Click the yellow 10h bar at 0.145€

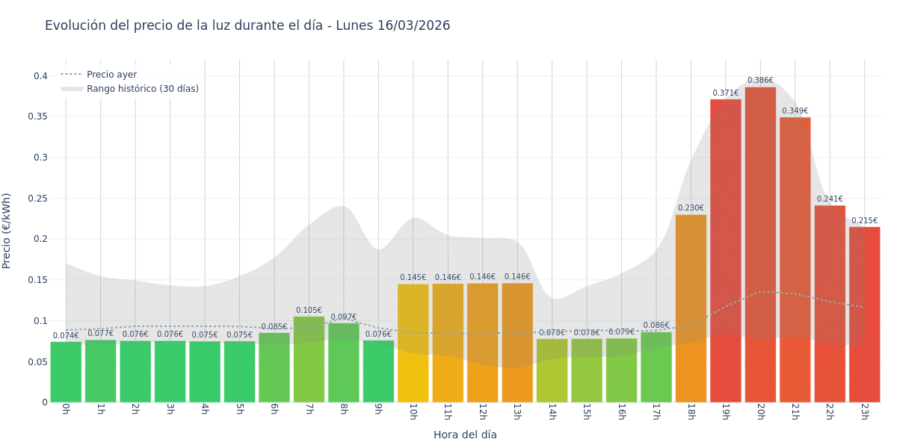click(413, 343)
